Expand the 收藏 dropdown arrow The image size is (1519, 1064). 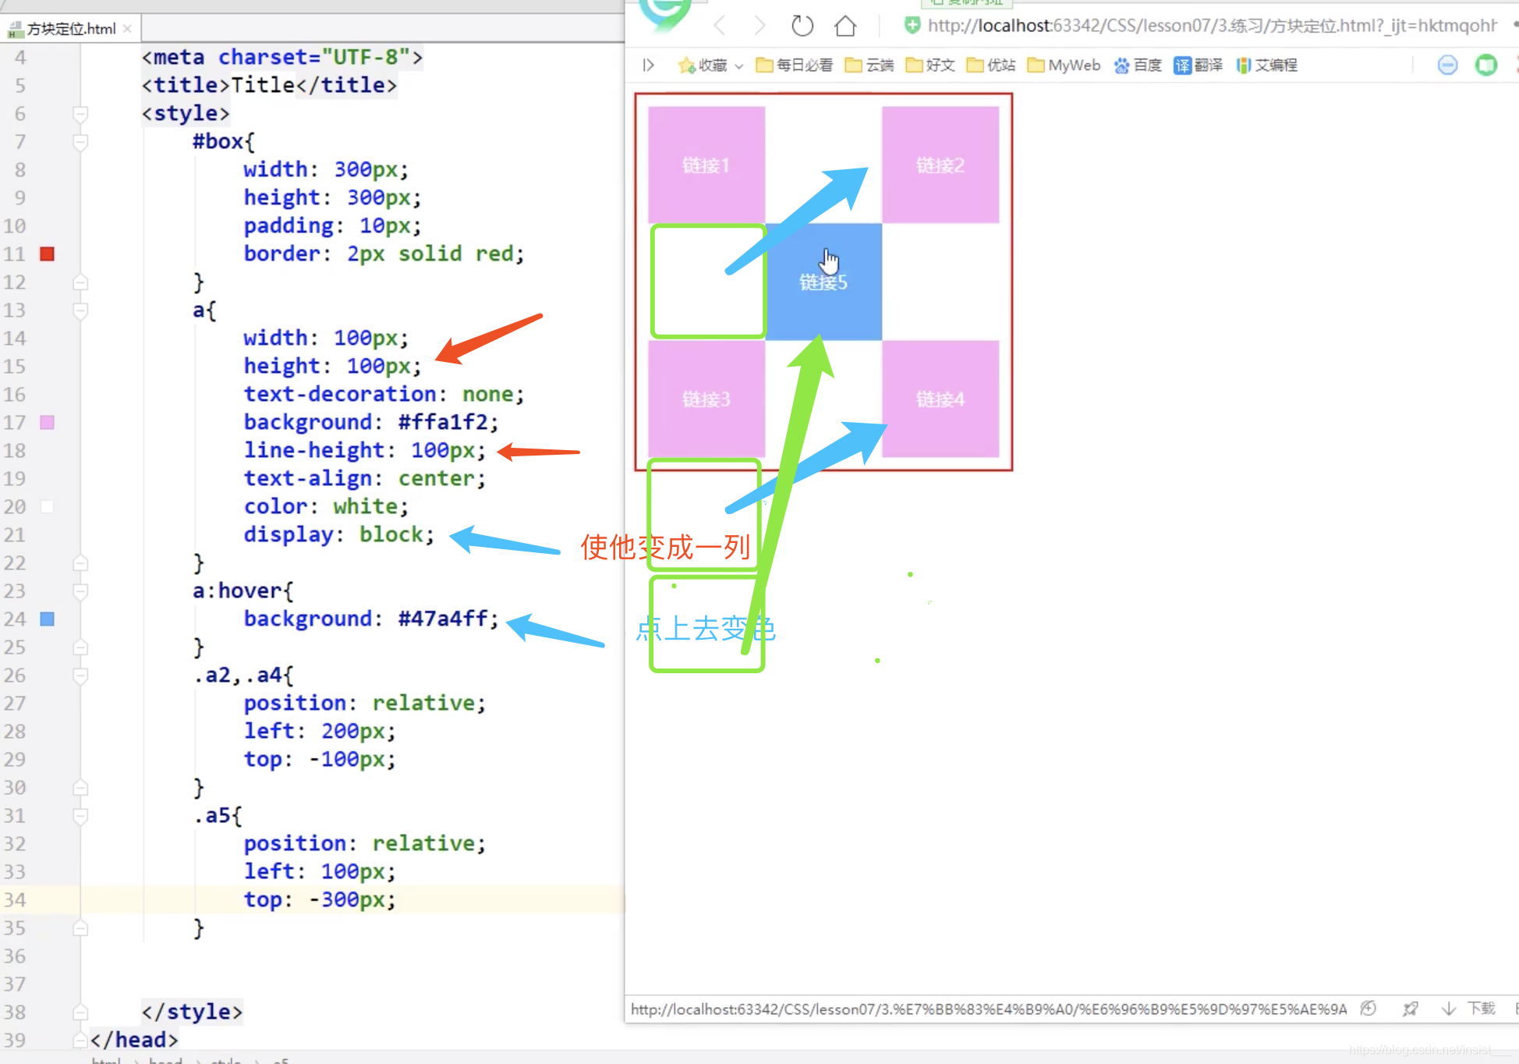pyautogui.click(x=738, y=66)
